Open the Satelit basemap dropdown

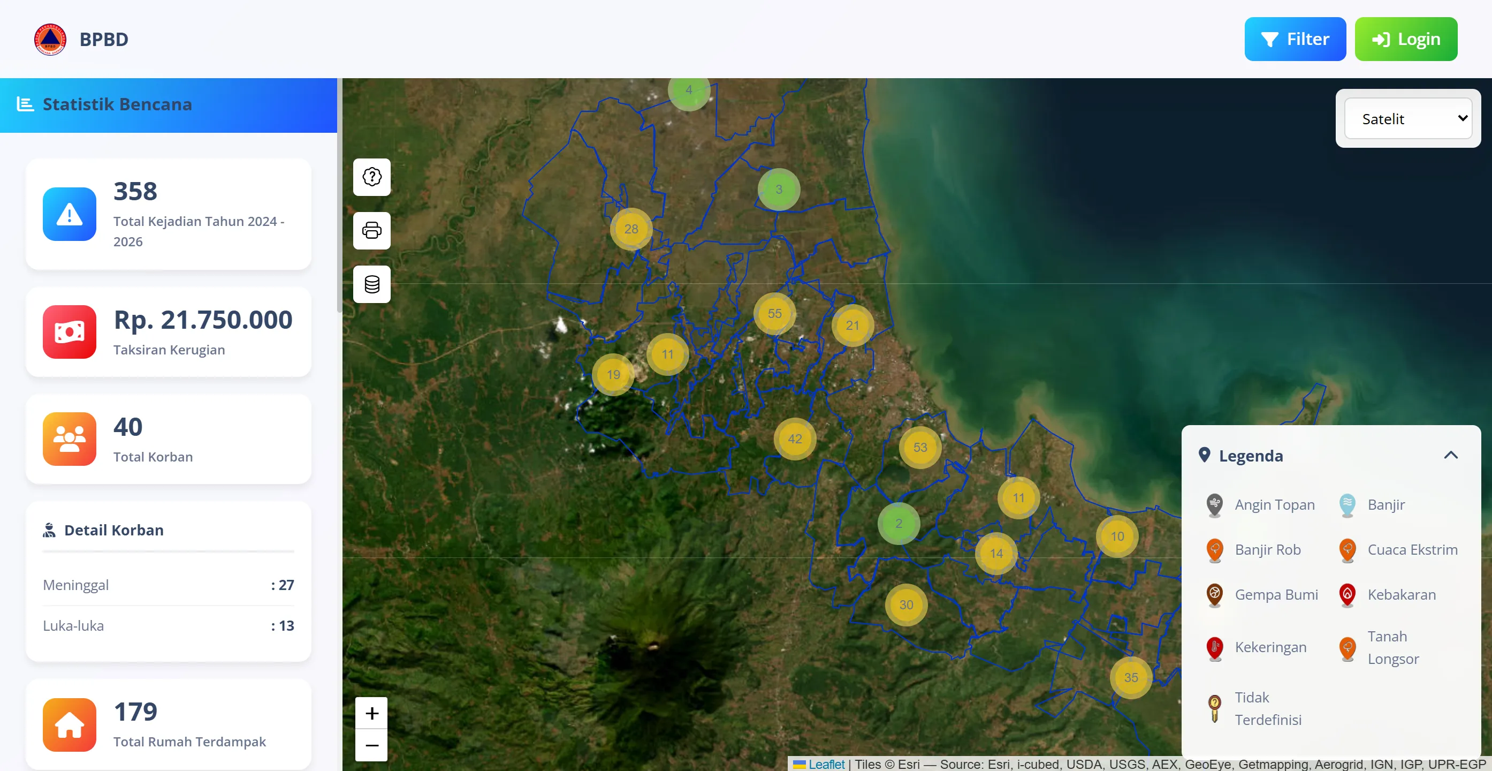pyautogui.click(x=1408, y=119)
